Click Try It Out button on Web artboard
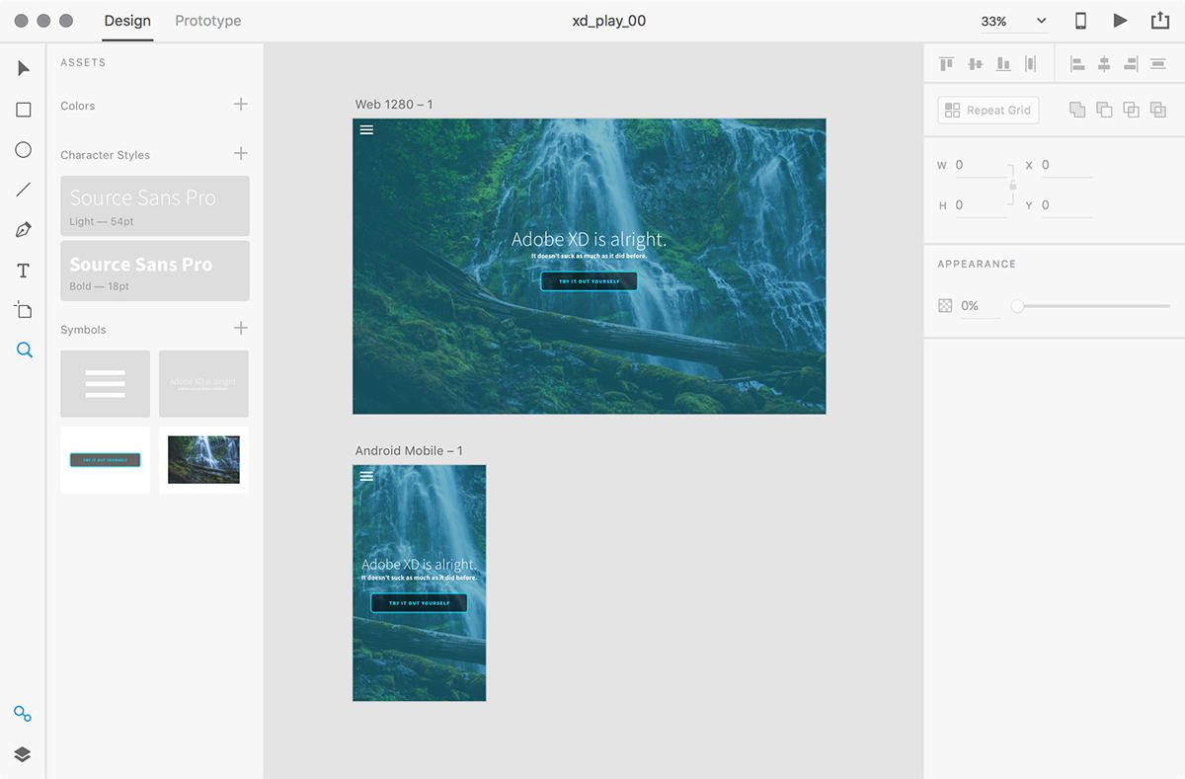 [590, 281]
